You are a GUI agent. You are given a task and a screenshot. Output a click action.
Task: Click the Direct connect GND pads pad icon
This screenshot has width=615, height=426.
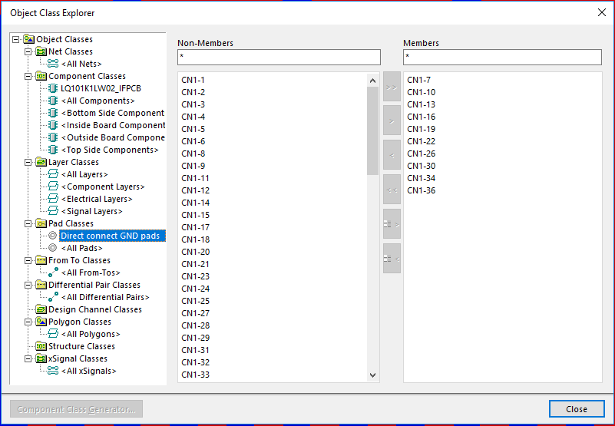pyautogui.click(x=52, y=236)
